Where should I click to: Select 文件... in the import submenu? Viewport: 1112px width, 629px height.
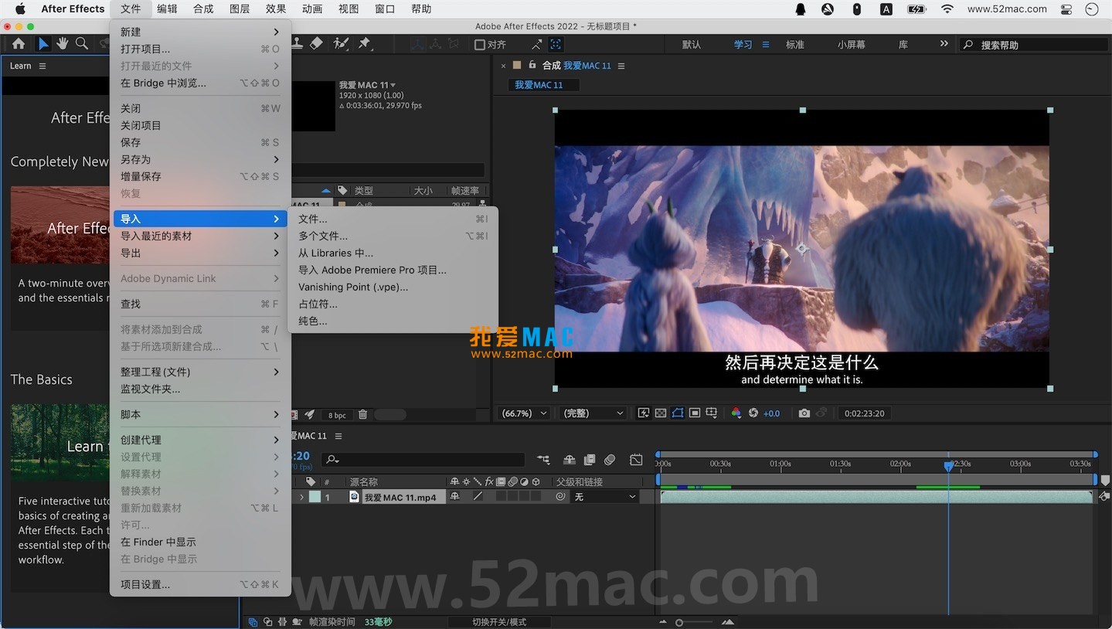tap(393, 219)
